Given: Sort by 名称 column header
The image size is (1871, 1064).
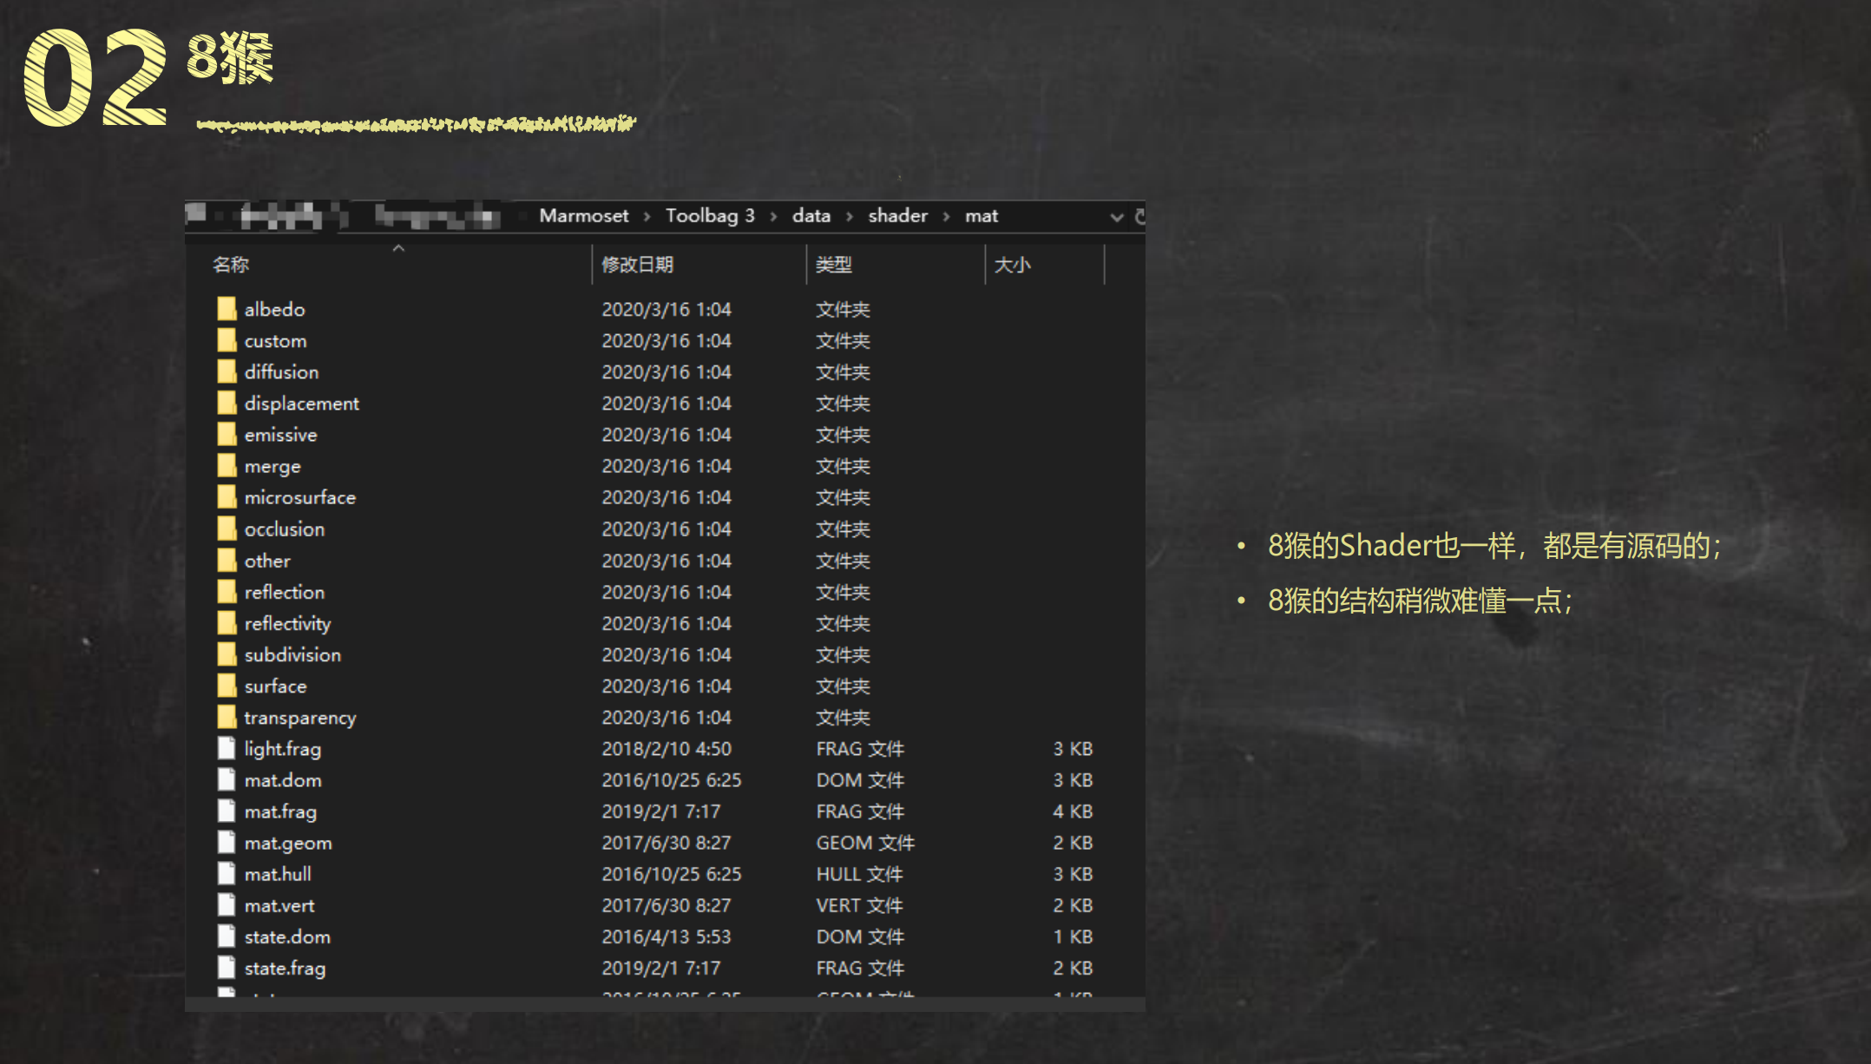Looking at the screenshot, I should [231, 265].
